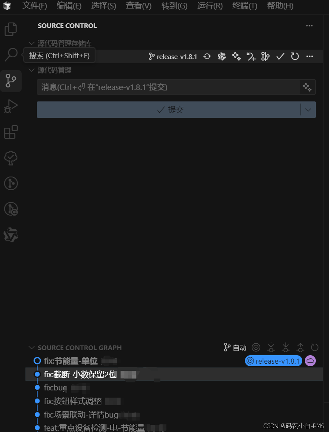Open the Extensions view icon
Viewport: 329px width, 432px height.
click(x=11, y=132)
